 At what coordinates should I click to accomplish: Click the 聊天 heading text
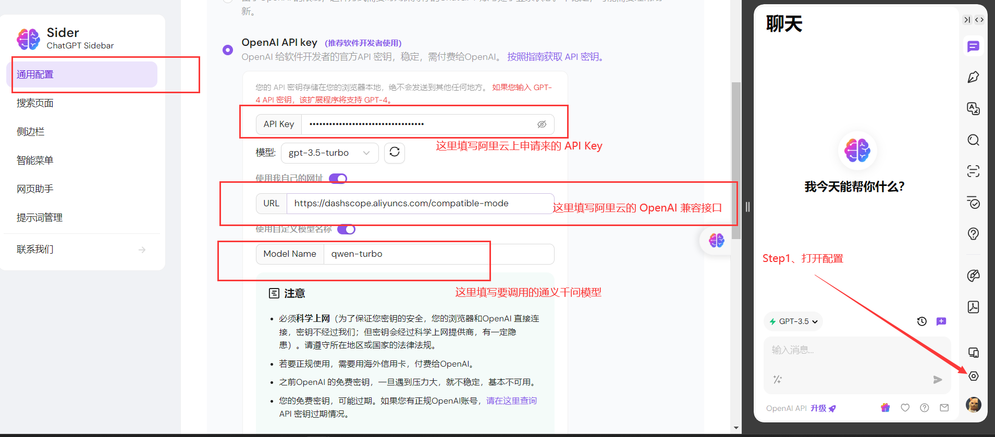click(784, 24)
